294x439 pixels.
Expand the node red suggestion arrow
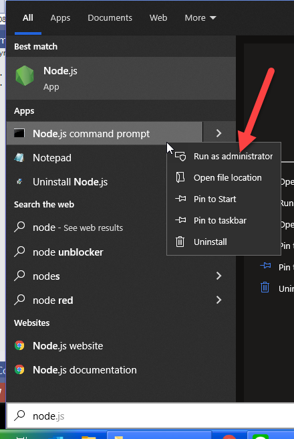[x=219, y=300]
